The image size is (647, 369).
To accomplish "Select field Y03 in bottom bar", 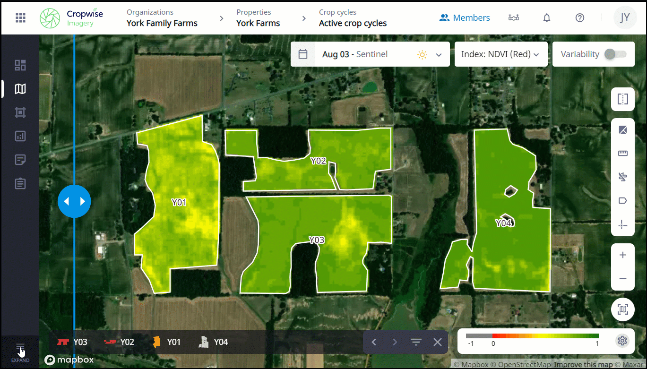I will pos(72,342).
